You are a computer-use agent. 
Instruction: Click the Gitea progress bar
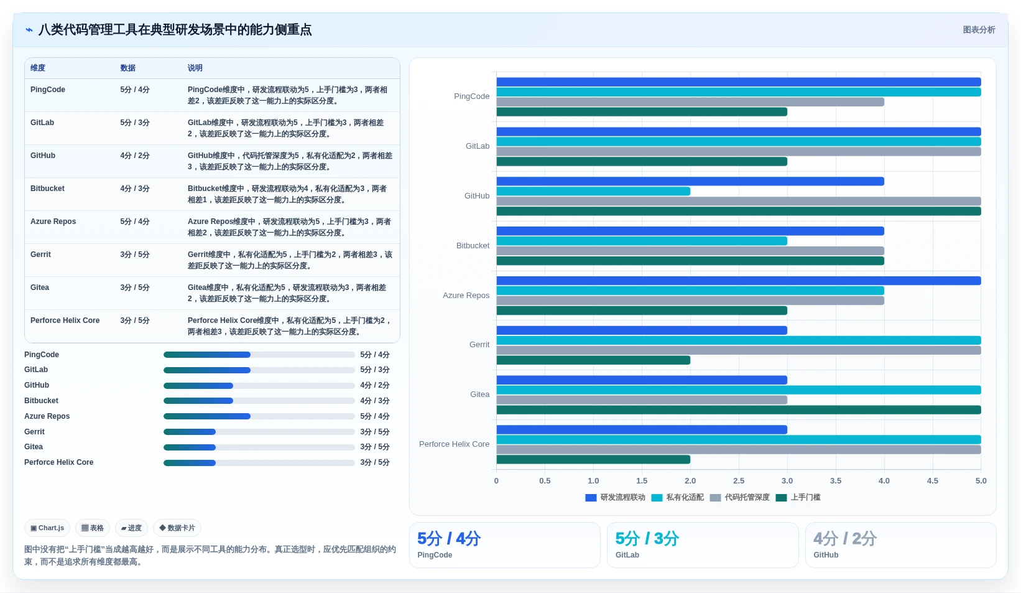tap(259, 447)
